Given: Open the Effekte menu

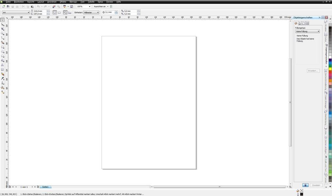Looking at the screenshot, I should 63,2.
